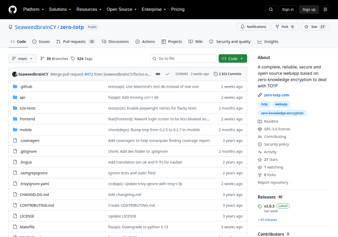Star the zero-totp repository
This screenshot has height=237, width=338.
click(315, 27)
